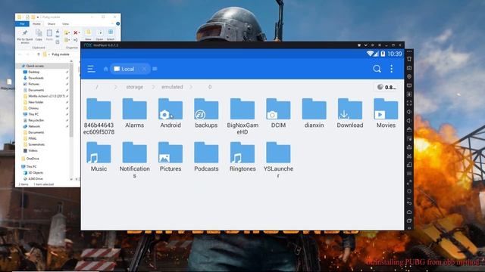Open the Pictures folder
Image resolution: width=485 pixels, height=272 pixels.
coord(171,156)
